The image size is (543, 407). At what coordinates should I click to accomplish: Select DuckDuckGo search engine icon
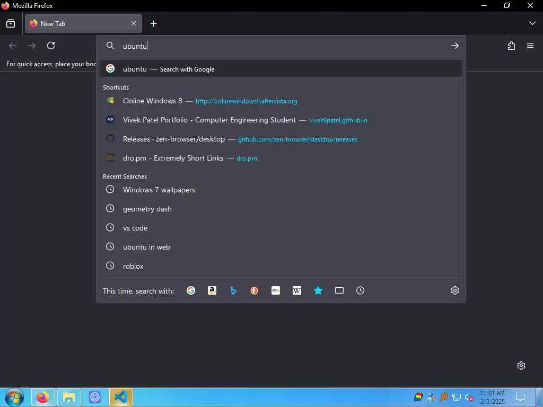(x=254, y=290)
